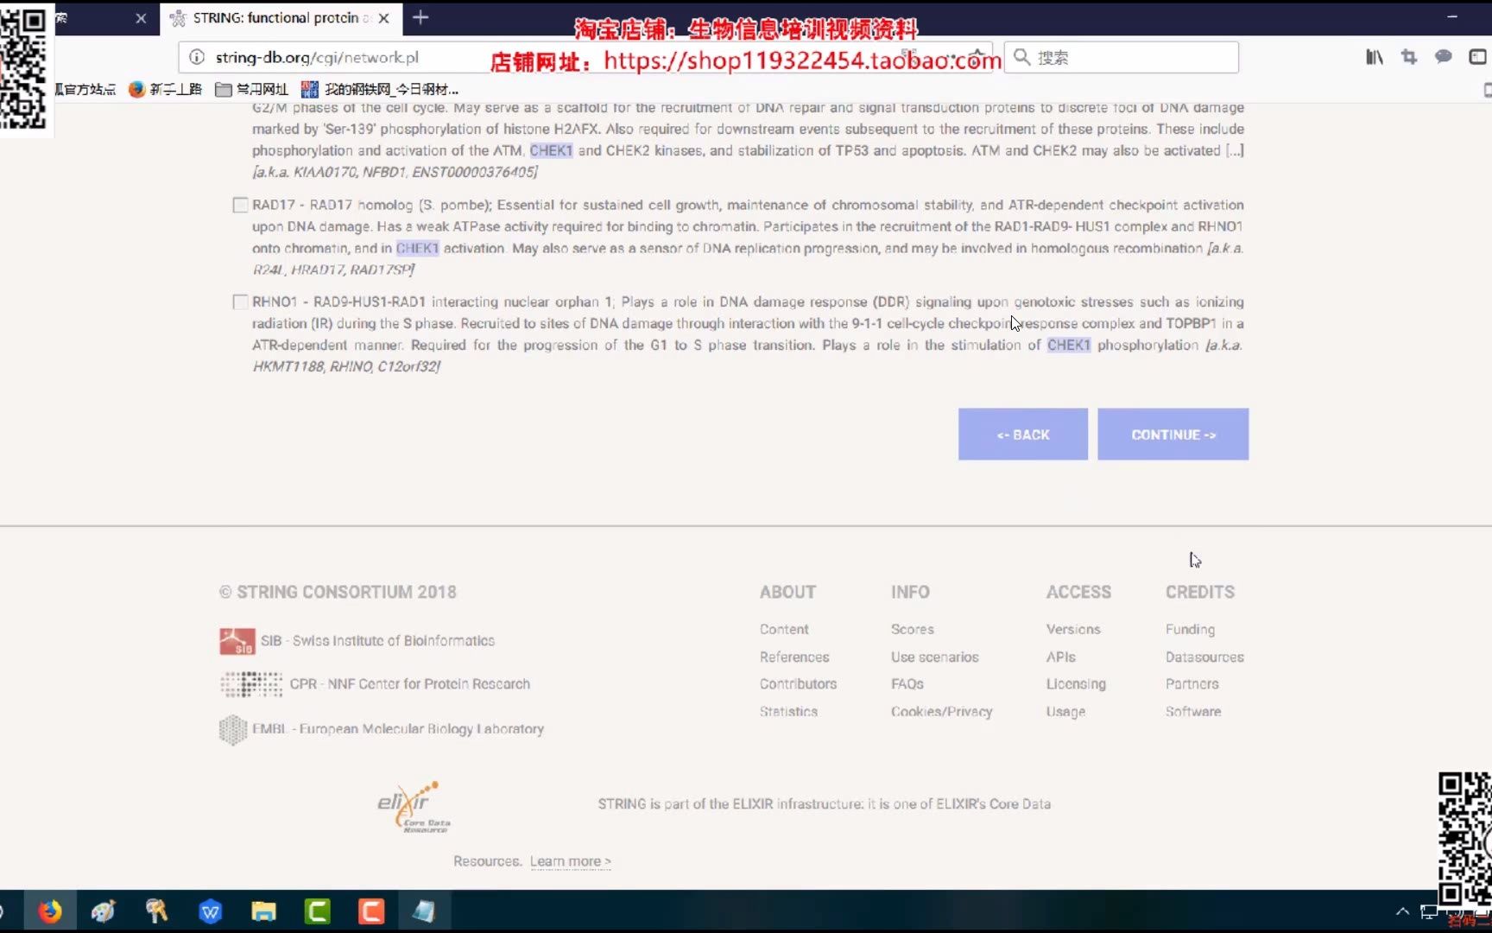Click the Learn more link
This screenshot has height=933, width=1492.
(x=571, y=862)
